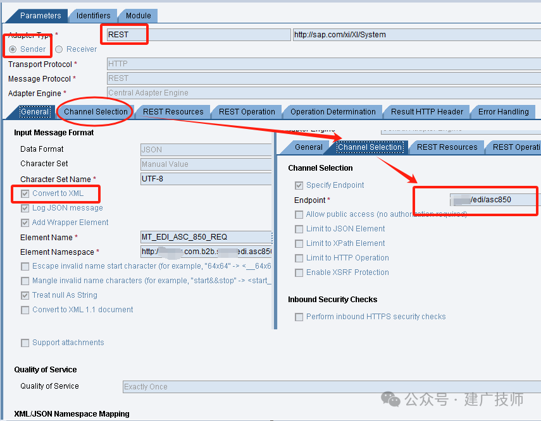Open the Quality of Service dropdown
Screen dimensions: 541x421
[x=332, y=386]
